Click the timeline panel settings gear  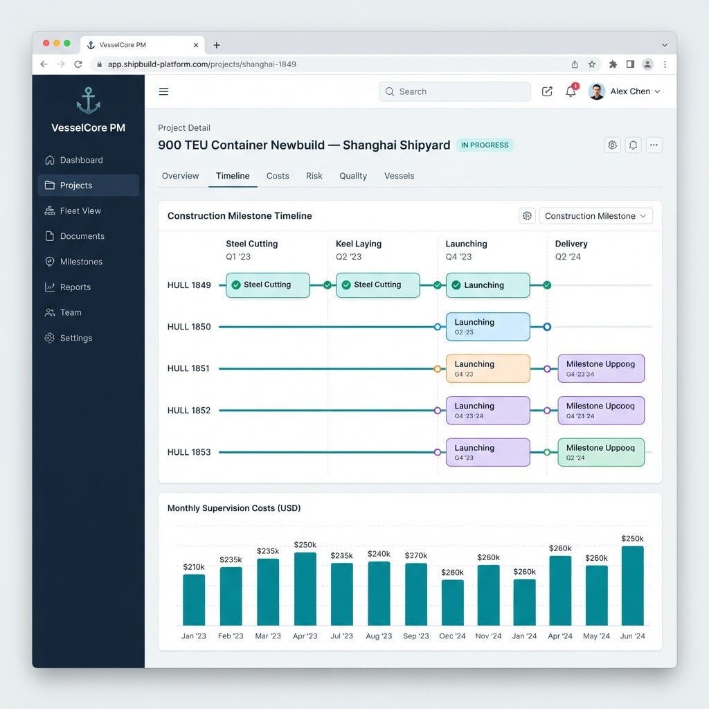click(527, 216)
